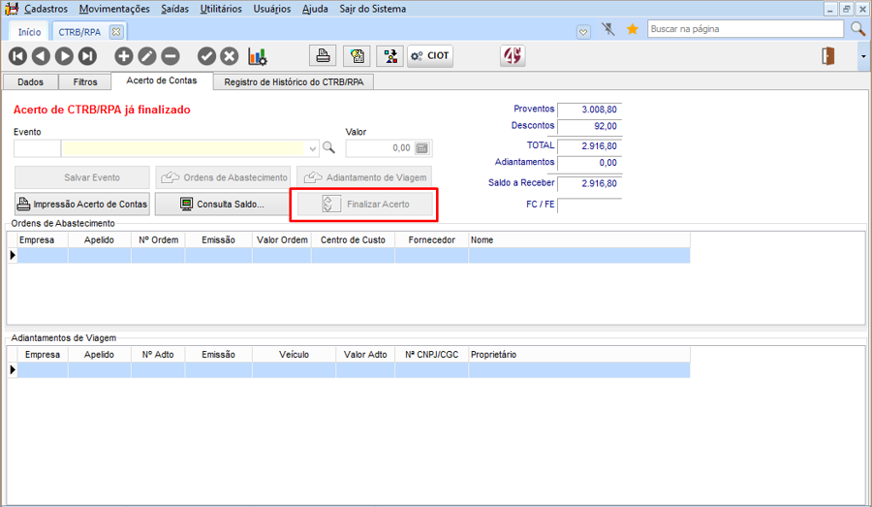Click Sair do Sistema menu
This screenshot has width=872, height=507.
coord(373,9)
